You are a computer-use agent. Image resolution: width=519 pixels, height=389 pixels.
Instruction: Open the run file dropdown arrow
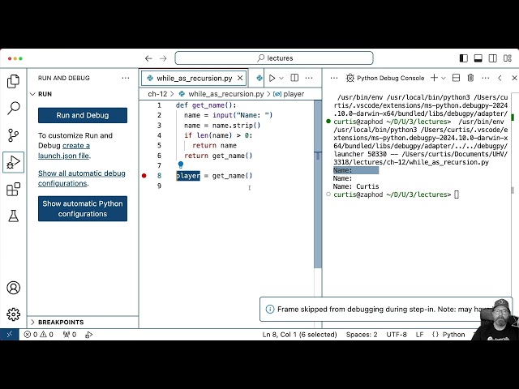tap(283, 78)
